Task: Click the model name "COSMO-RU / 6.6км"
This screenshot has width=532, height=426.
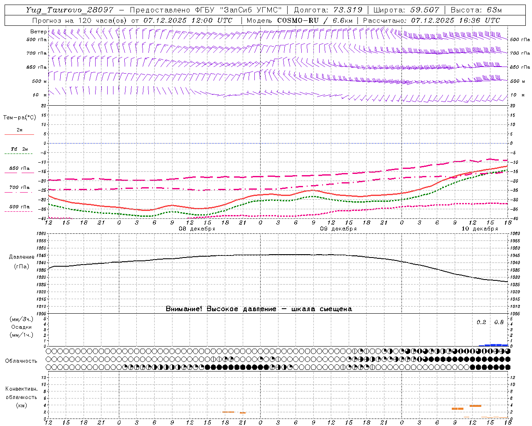Action: (315, 20)
